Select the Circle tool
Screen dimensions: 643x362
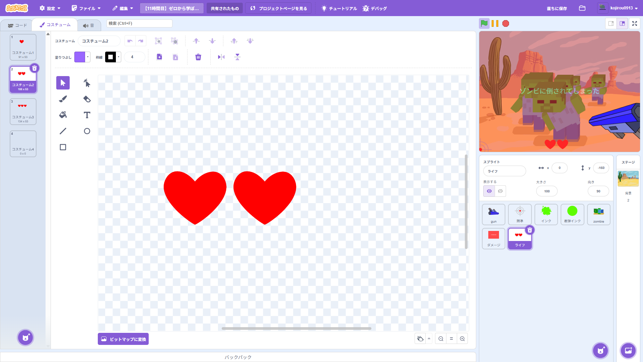(87, 131)
